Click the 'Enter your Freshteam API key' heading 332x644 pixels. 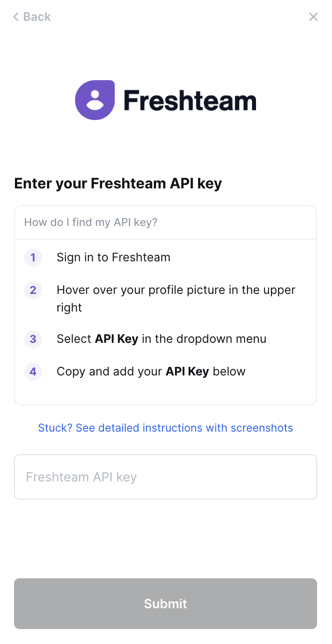click(118, 183)
